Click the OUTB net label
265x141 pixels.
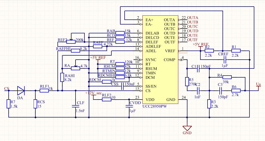tap(193, 22)
